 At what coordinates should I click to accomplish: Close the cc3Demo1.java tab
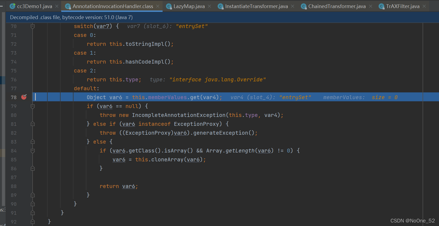[x=57, y=6]
